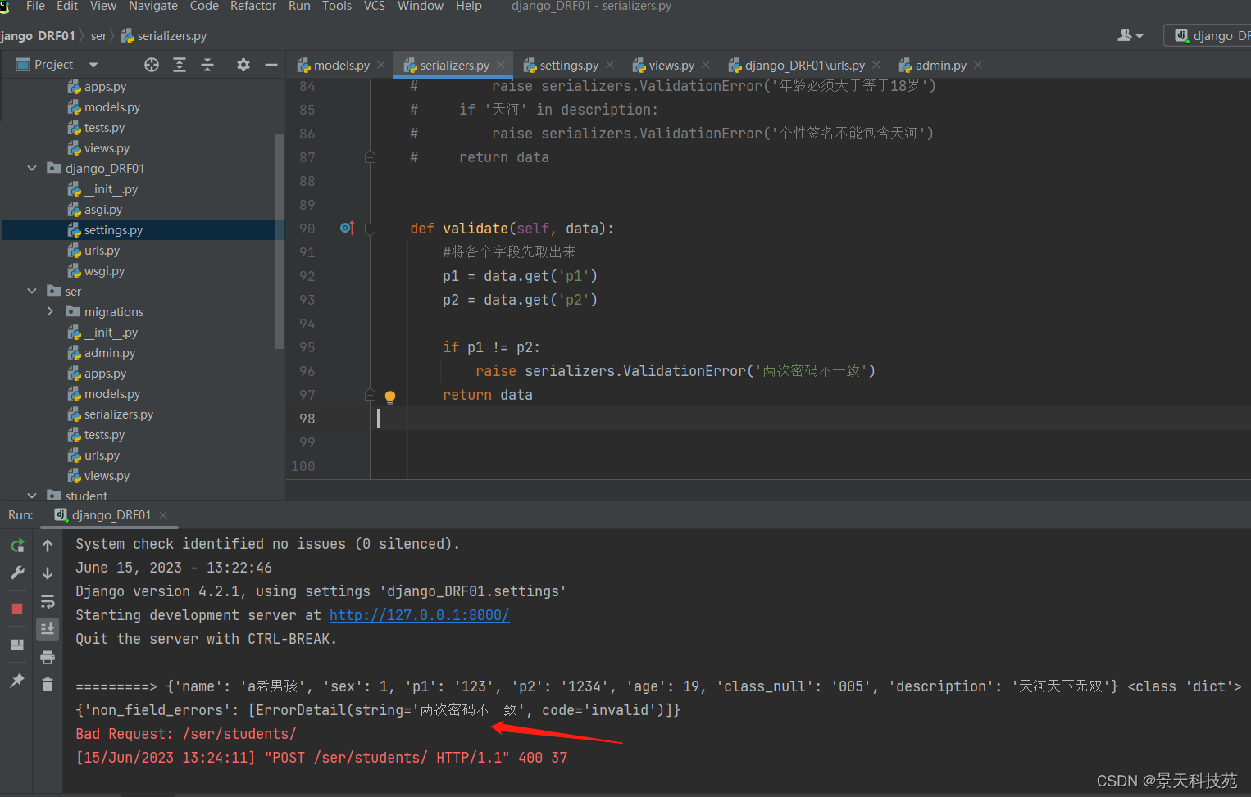Click the ser breadcrumb in navigation bar
The width and height of the screenshot is (1251, 797).
(98, 36)
